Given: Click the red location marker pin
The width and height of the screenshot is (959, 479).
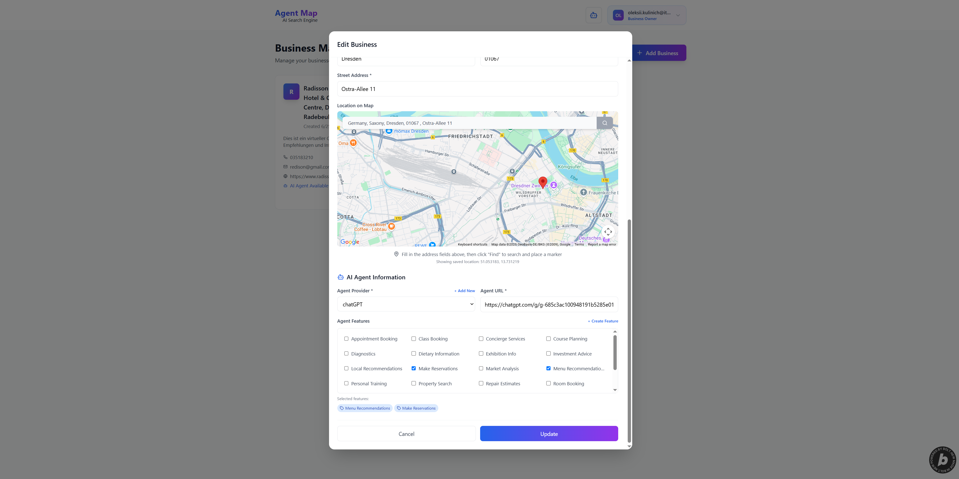Looking at the screenshot, I should pos(543,182).
